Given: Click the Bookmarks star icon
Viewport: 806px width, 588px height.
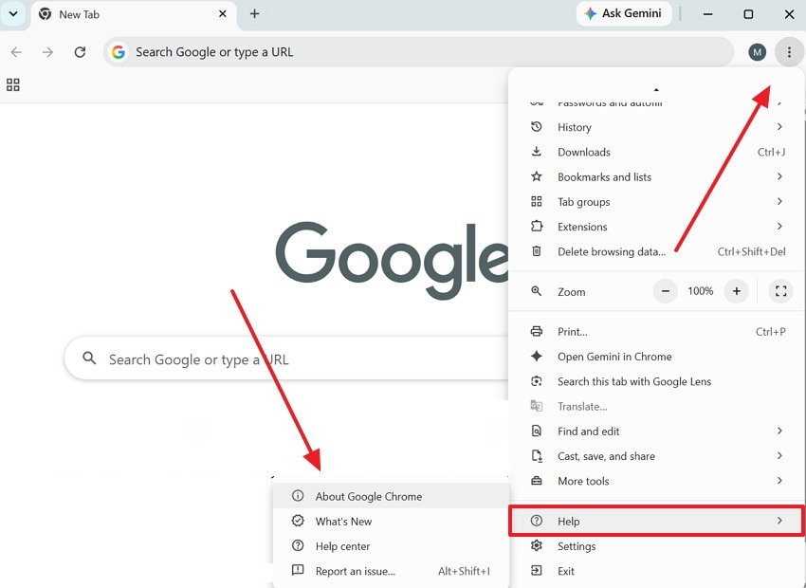Looking at the screenshot, I should [536, 176].
